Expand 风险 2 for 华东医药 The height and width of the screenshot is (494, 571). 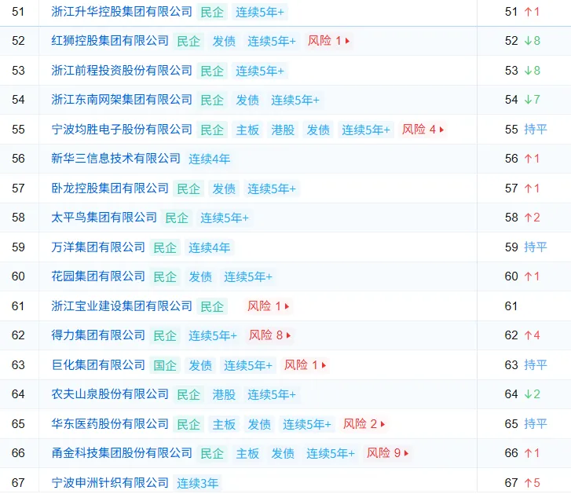tap(364, 424)
